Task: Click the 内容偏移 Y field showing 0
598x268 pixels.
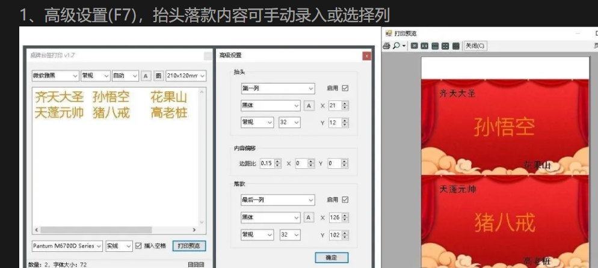Action: point(334,163)
